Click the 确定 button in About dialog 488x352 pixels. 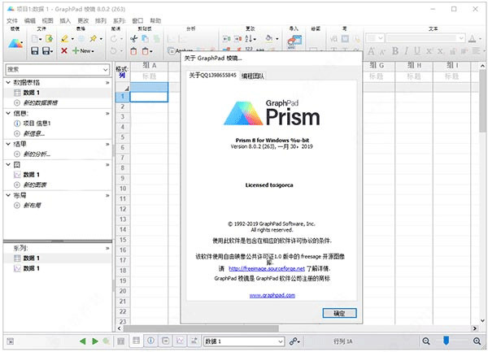pos(339,313)
